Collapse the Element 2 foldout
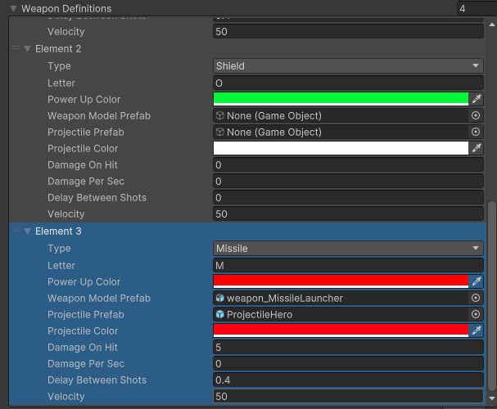The image size is (497, 409). coord(27,49)
